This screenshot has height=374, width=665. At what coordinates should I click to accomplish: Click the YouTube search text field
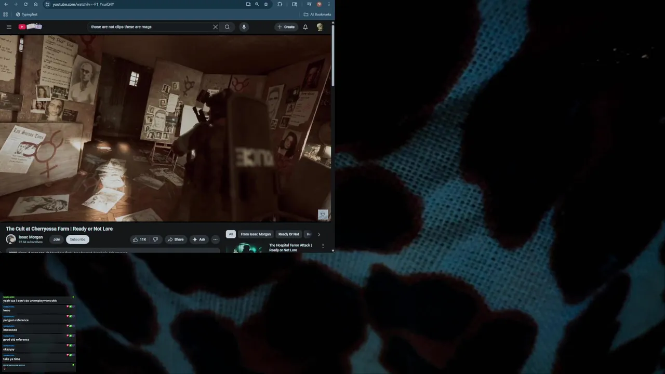(150, 26)
